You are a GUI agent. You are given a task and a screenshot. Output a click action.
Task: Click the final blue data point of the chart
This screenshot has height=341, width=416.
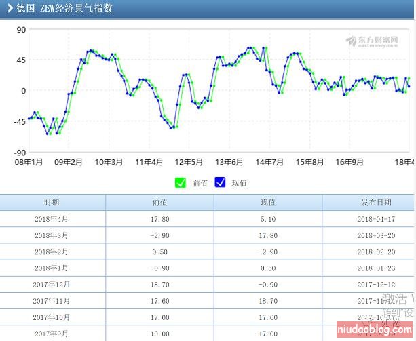click(x=409, y=87)
